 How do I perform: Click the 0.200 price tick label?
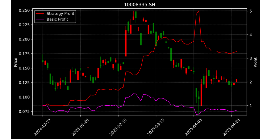(x=24, y=39)
